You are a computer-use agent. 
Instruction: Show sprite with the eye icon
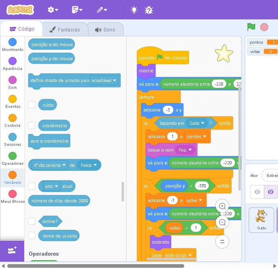click(257, 192)
